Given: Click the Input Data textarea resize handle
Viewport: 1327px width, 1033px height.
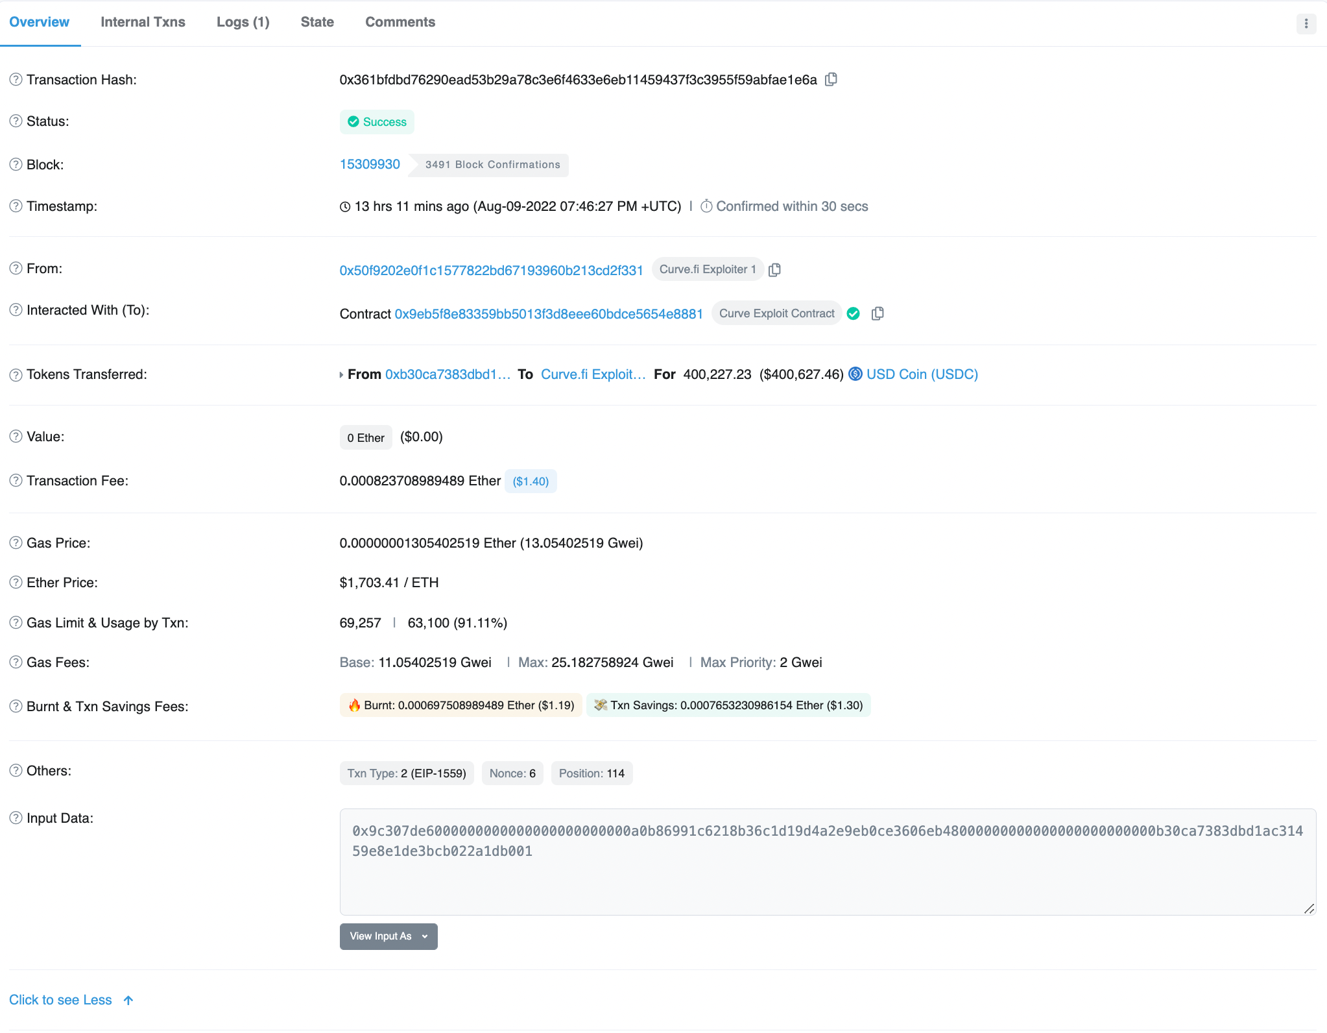Looking at the screenshot, I should 1309,908.
